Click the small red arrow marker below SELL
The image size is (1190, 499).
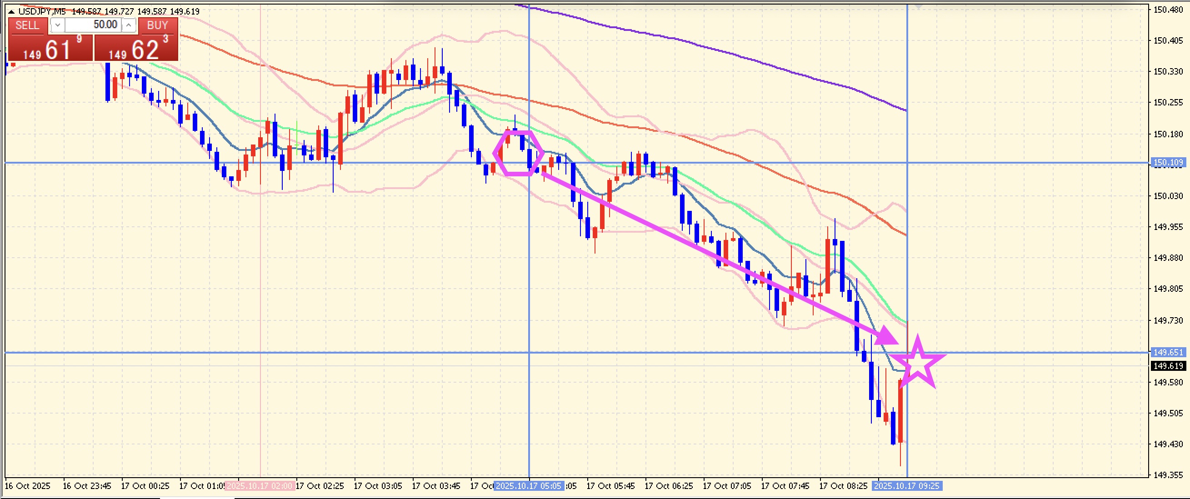(13, 65)
